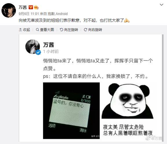Click the orange V verification badge
This screenshot has height=144, width=167.
point(31,7)
